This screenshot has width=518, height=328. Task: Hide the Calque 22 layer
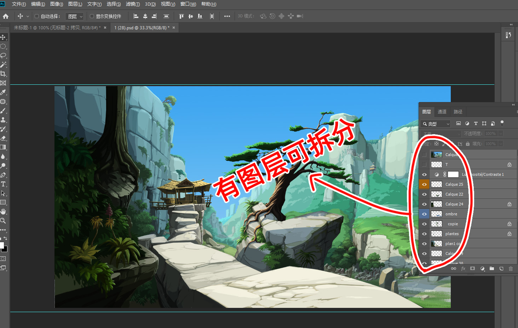point(424,194)
